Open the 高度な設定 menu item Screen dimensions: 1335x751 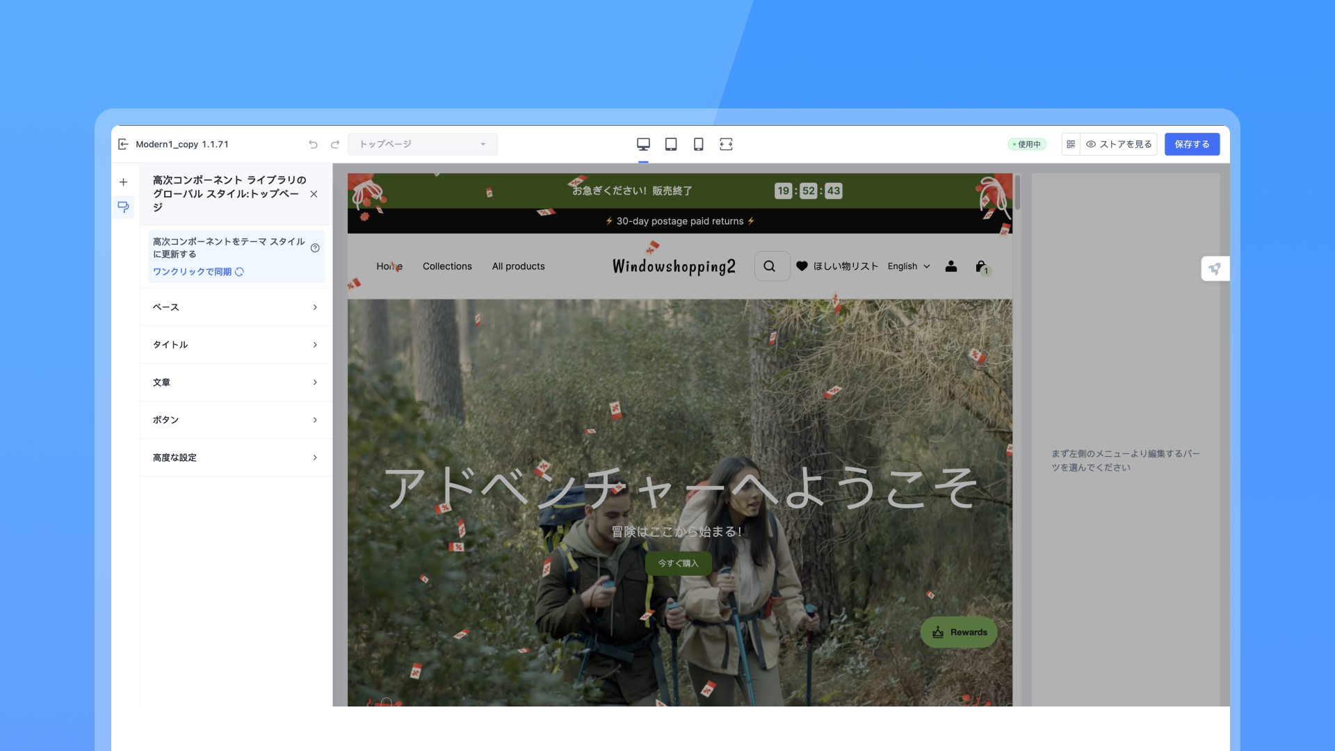pyautogui.click(x=236, y=458)
